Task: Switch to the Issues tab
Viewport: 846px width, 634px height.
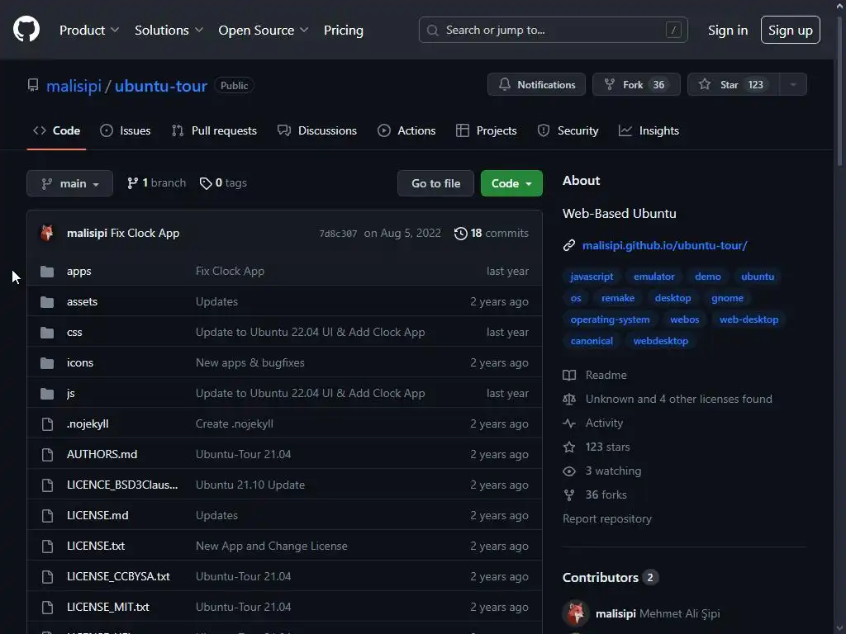Action: [x=126, y=130]
